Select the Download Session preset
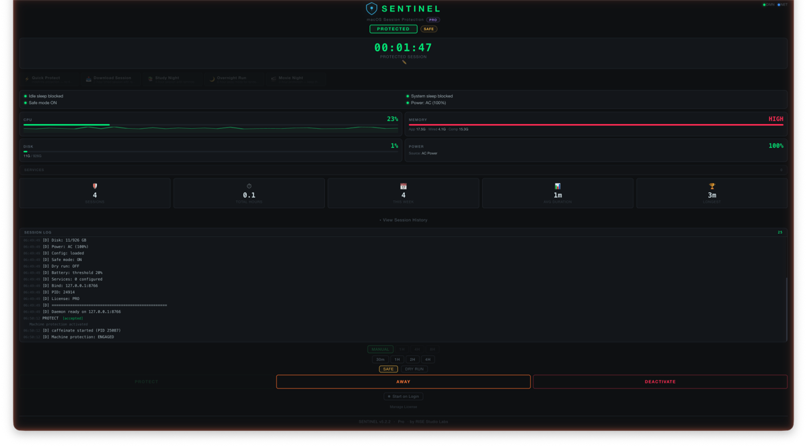The image size is (807, 447). point(112,79)
